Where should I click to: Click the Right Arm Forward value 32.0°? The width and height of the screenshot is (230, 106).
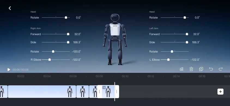pyautogui.click(x=78, y=34)
